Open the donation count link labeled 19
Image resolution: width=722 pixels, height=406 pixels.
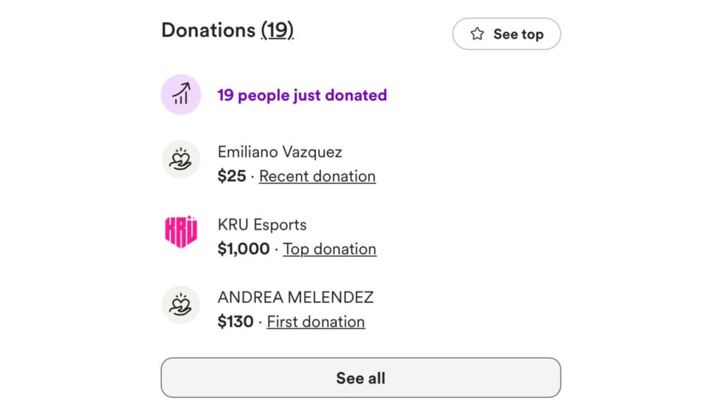278,30
